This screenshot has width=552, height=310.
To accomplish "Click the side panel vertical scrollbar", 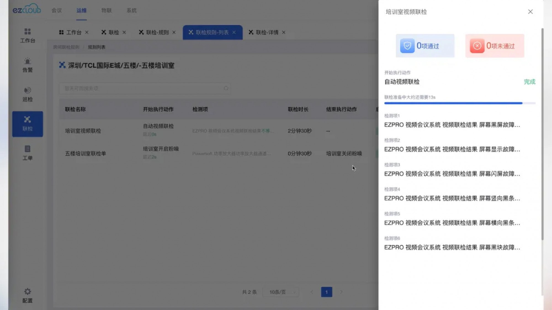I will point(542,134).
